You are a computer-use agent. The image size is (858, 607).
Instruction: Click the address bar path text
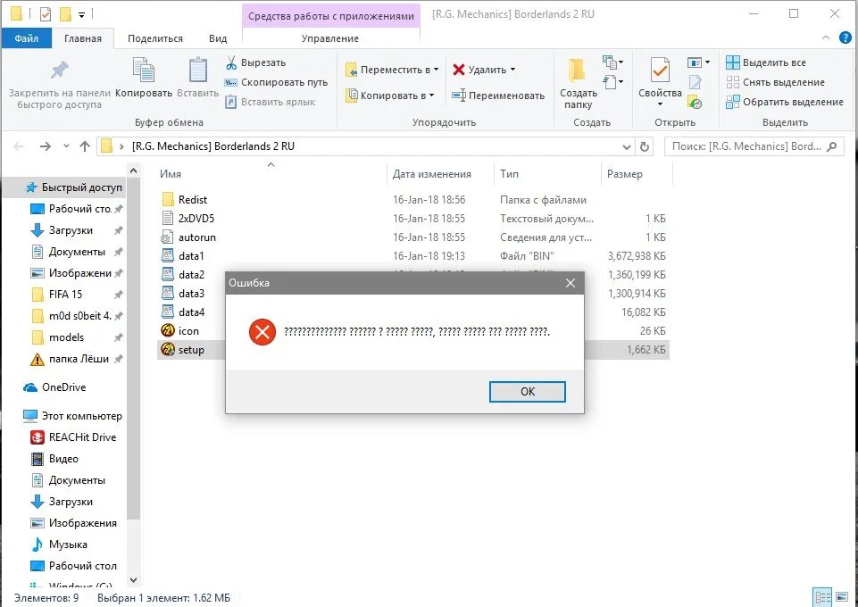[x=213, y=146]
